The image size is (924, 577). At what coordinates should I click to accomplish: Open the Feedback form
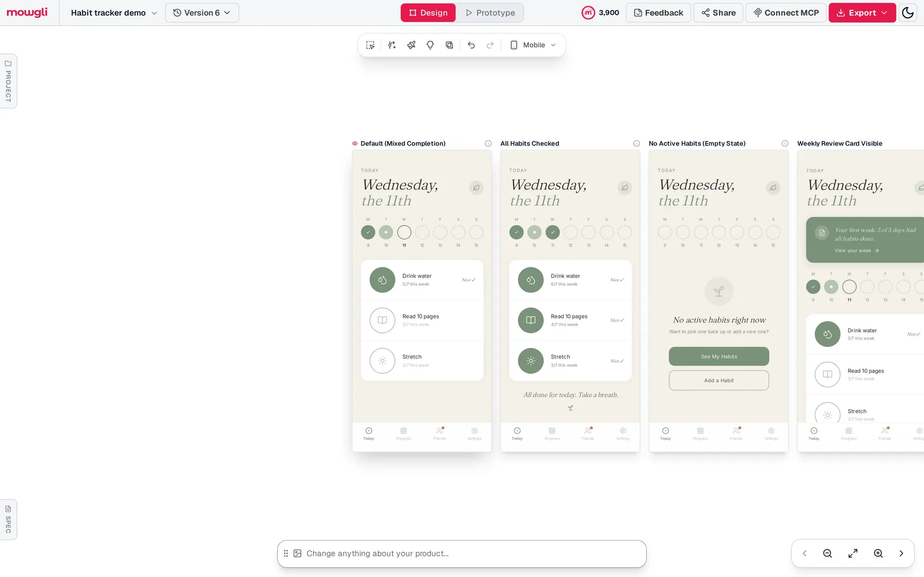coord(658,13)
